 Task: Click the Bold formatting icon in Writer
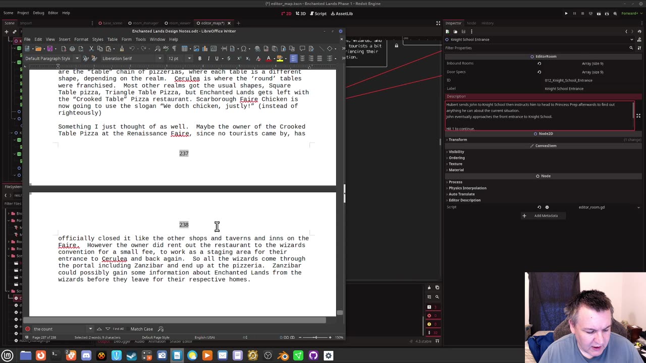coord(200,58)
